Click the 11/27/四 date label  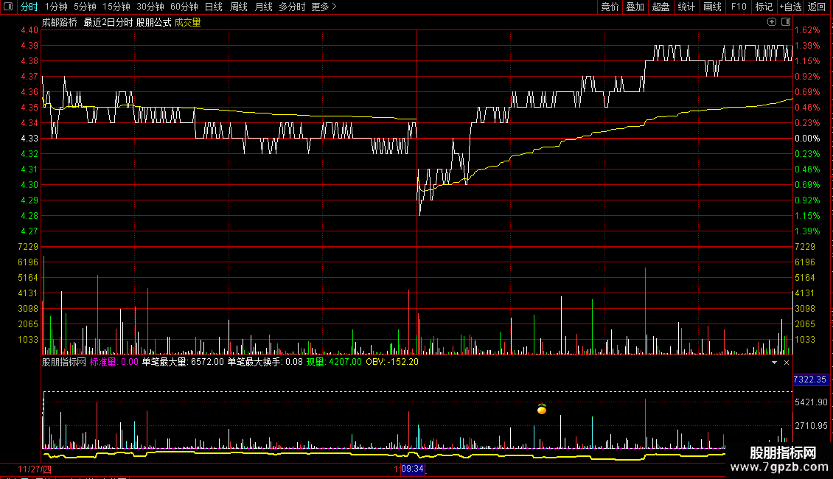pyautogui.click(x=35, y=469)
